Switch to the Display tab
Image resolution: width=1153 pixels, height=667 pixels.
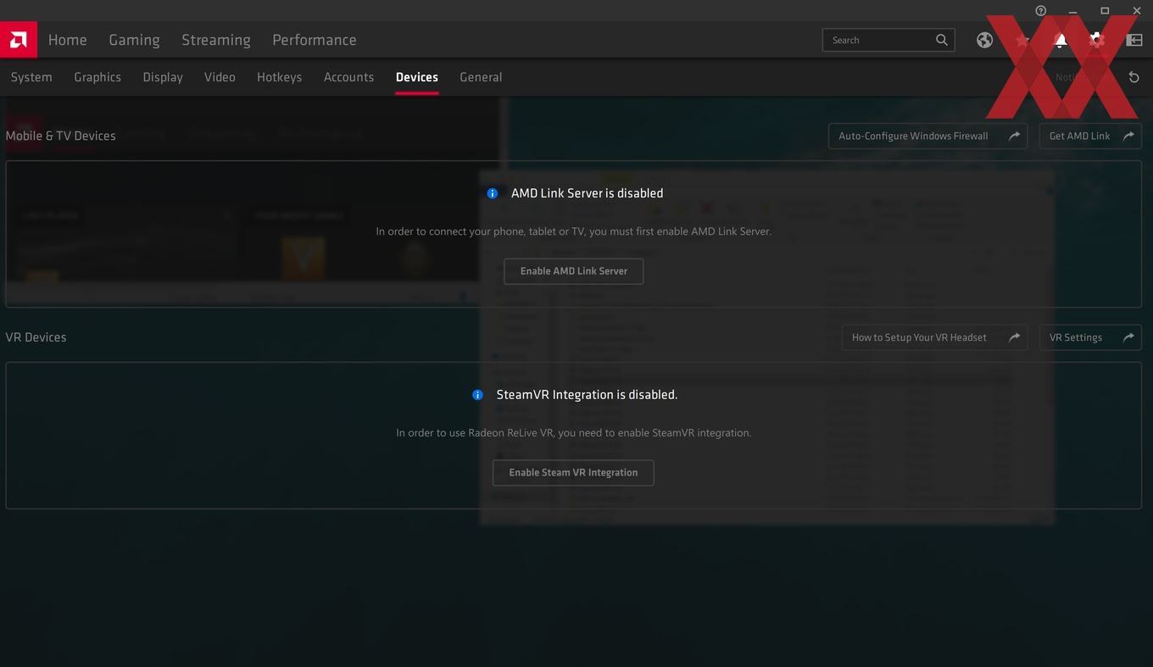[x=163, y=77]
